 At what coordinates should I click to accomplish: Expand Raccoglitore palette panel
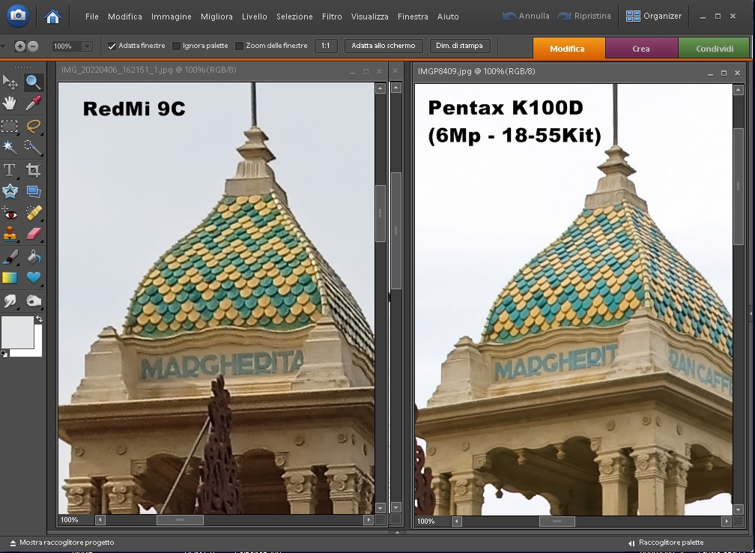coord(666,543)
